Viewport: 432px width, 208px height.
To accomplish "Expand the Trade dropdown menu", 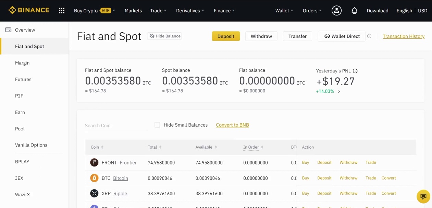I will (158, 11).
